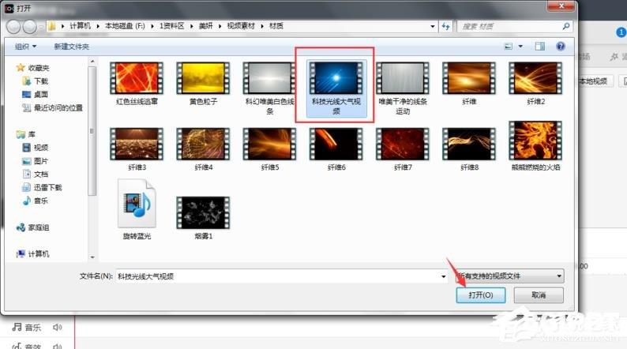
Task: Select the 纤维3 video file
Action: pos(137,149)
